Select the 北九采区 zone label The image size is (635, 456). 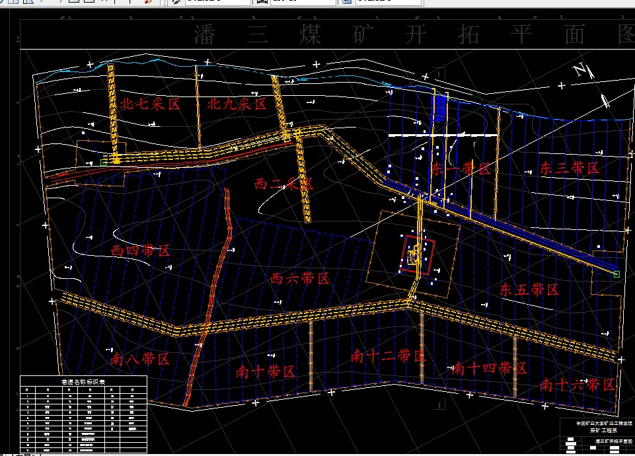point(237,104)
